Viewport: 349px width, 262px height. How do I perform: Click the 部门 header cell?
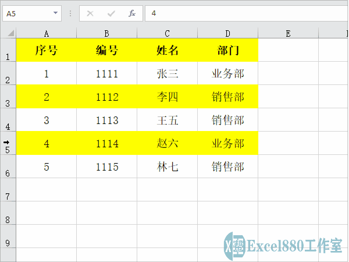pos(227,50)
